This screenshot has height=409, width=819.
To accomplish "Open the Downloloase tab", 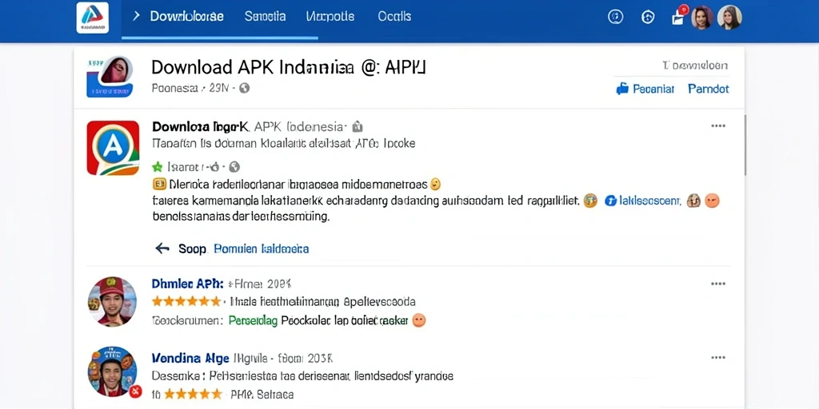I will click(x=187, y=16).
